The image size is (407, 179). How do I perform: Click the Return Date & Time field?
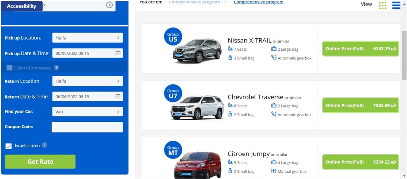(88, 96)
